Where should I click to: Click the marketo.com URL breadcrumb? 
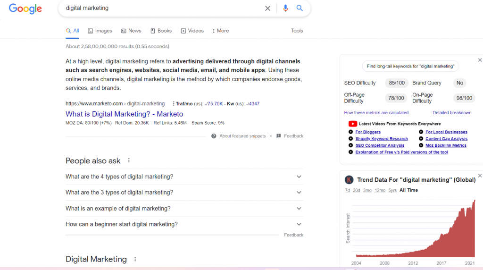point(115,104)
